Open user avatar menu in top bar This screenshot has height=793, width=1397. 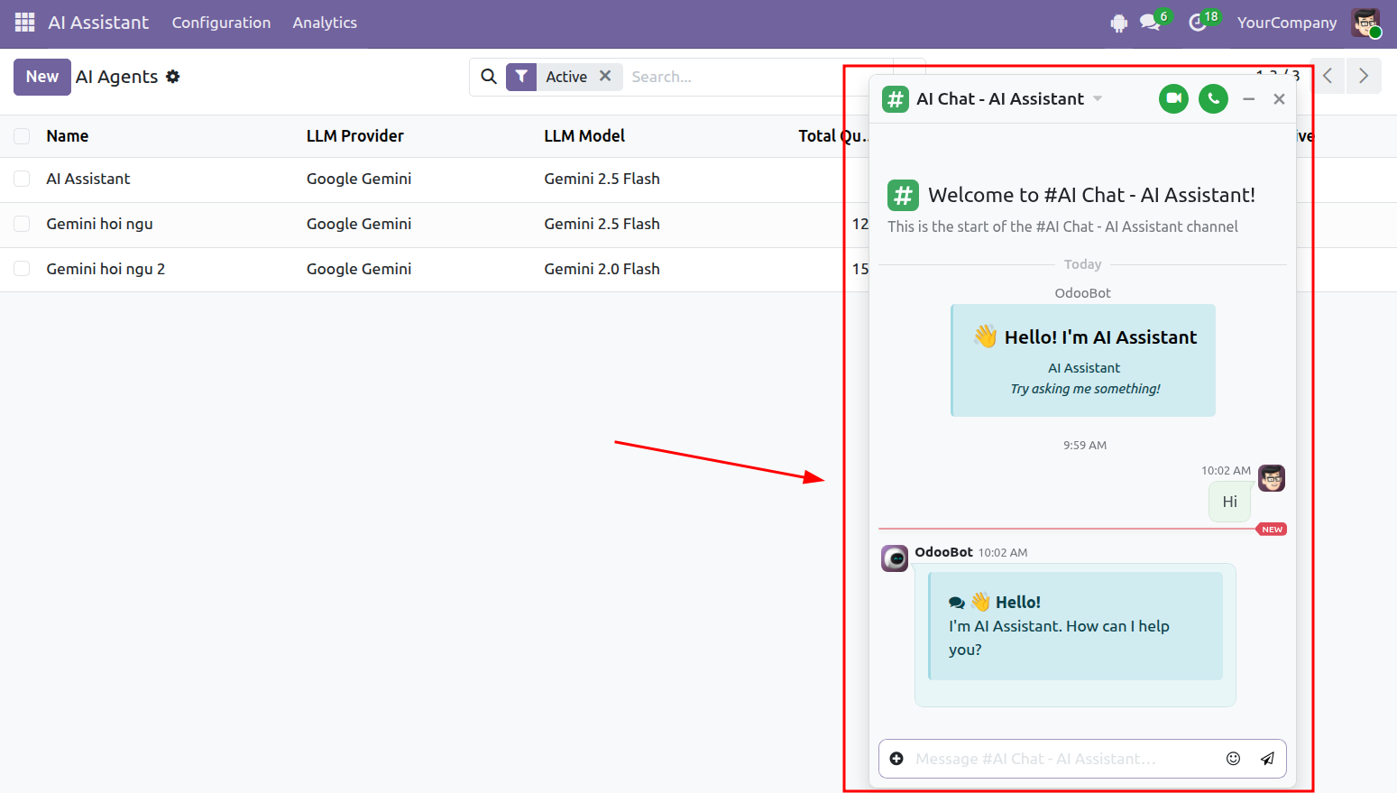click(x=1365, y=23)
